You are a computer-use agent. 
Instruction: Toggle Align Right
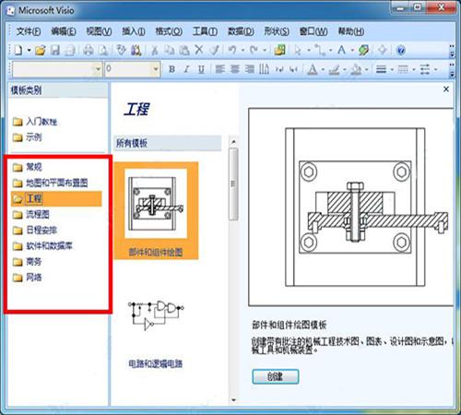pos(250,69)
